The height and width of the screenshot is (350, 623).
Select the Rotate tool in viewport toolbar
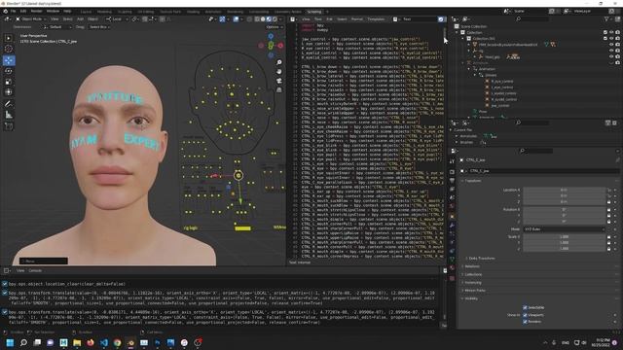(x=9, y=71)
